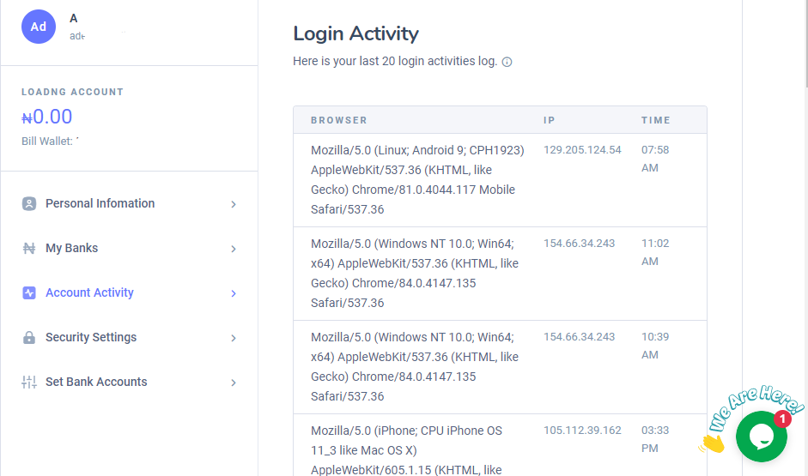Image resolution: width=808 pixels, height=476 pixels.
Task: Click the Login Activity page heading
Action: pyautogui.click(x=356, y=34)
